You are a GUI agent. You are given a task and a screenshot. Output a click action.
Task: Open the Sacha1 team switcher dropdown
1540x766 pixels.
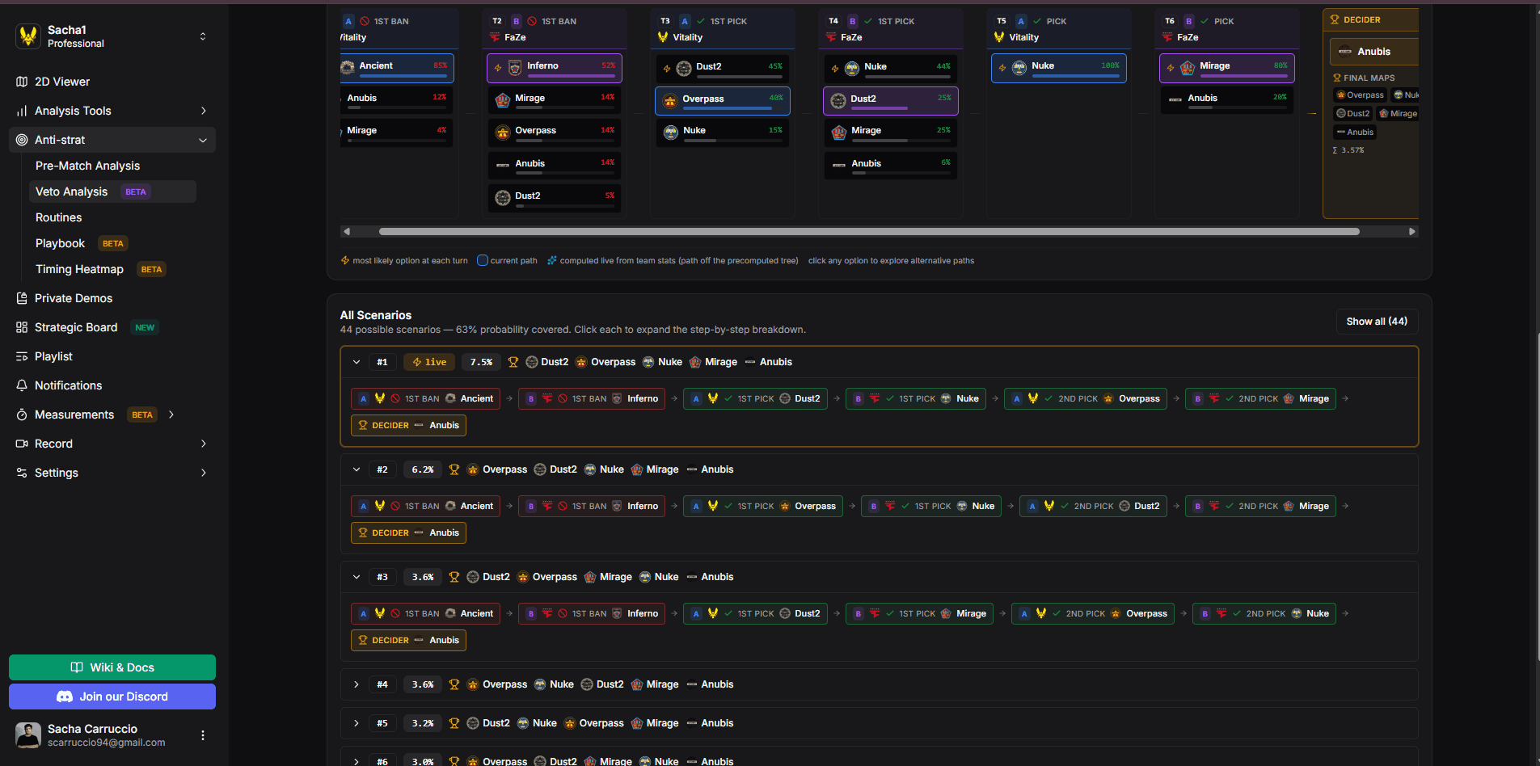pyautogui.click(x=202, y=36)
